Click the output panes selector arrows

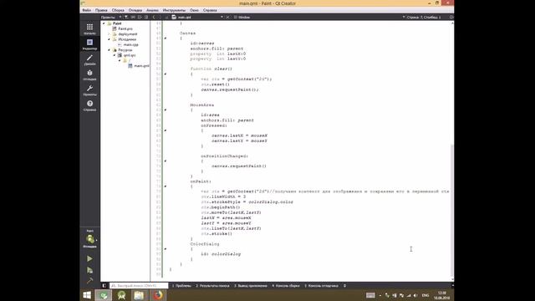pos(344,286)
